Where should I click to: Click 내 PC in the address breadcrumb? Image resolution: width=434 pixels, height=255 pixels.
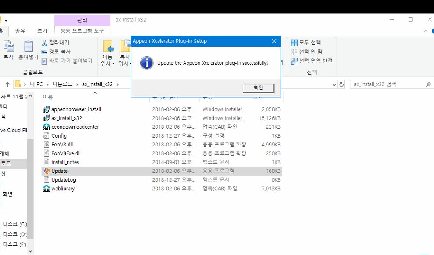click(36, 84)
